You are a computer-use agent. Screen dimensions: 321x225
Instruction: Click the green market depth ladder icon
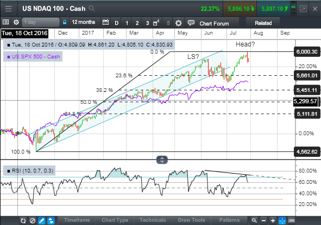tap(293, 9)
